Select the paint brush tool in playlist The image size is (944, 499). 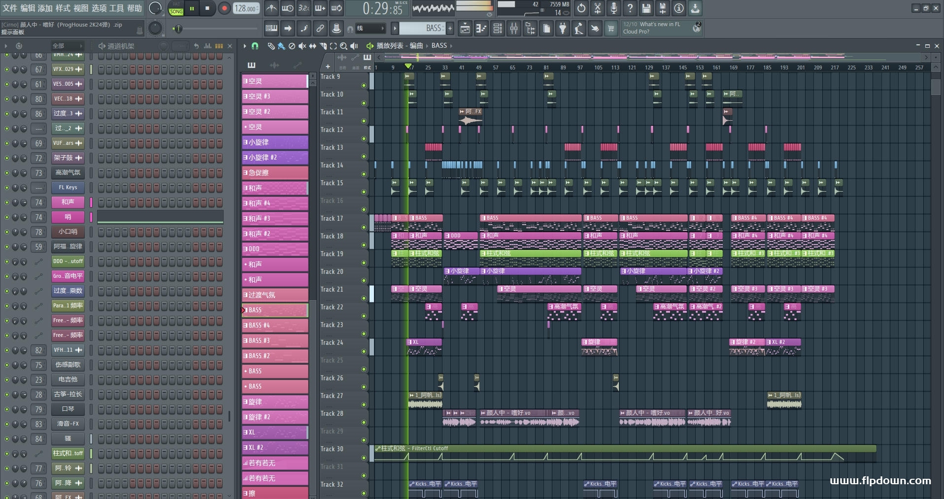(281, 46)
